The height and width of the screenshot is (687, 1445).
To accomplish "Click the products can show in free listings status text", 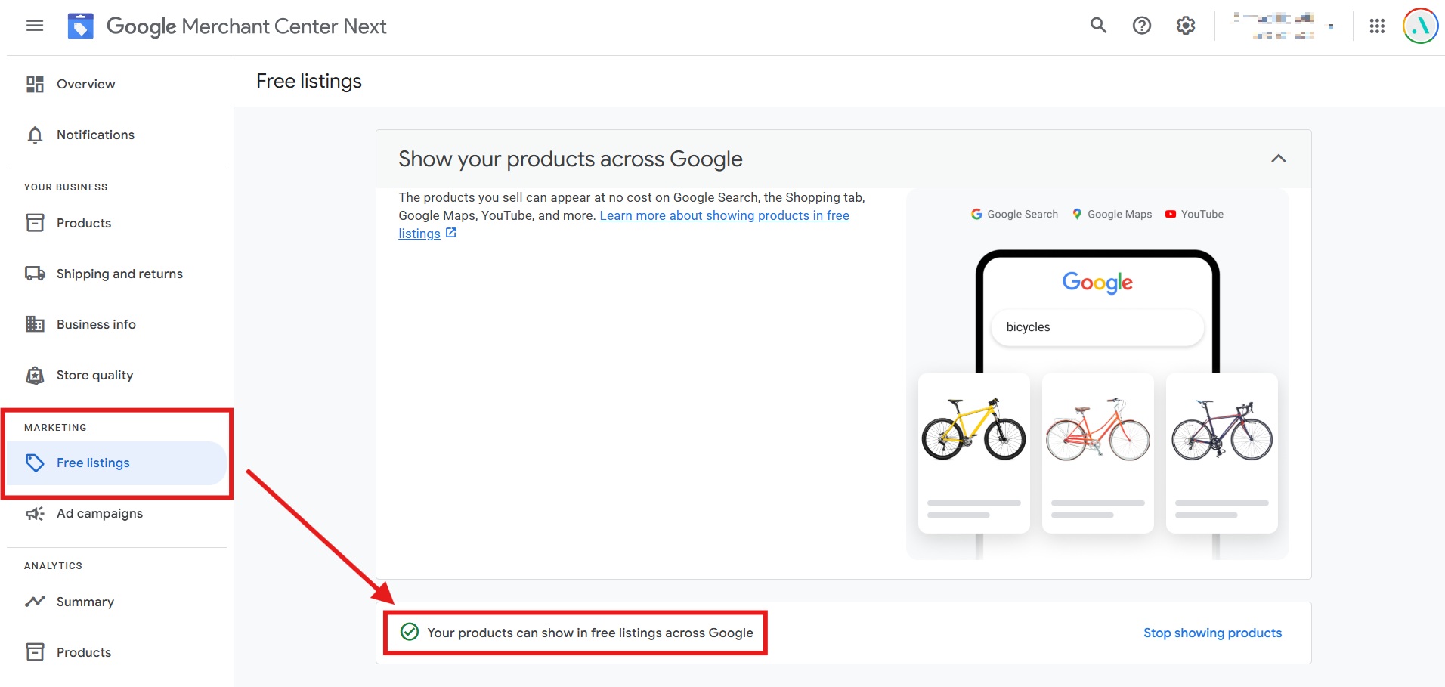I will tap(590, 633).
